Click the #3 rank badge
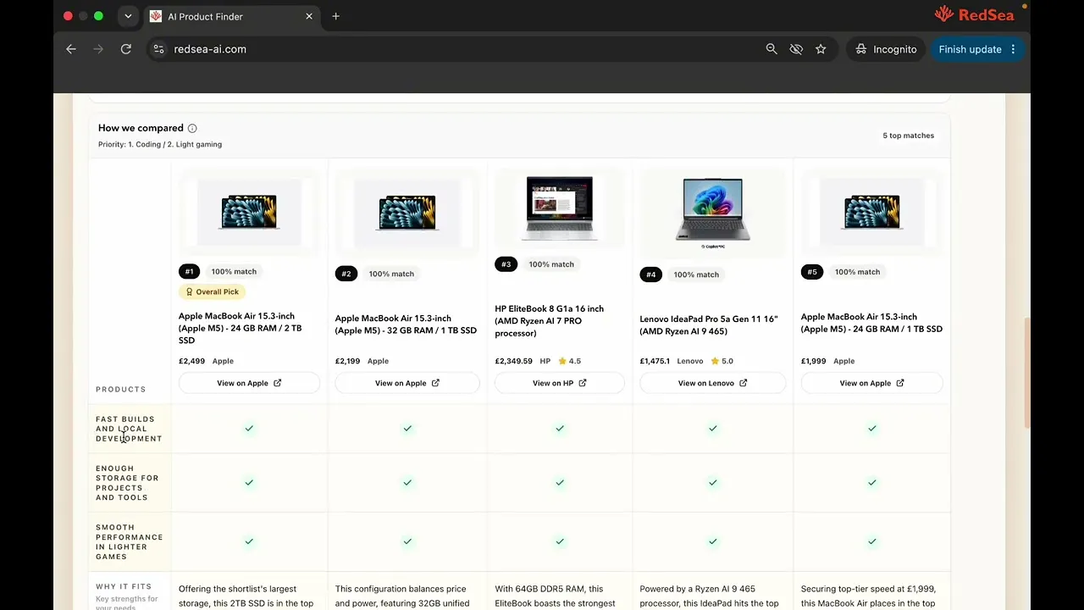 pyautogui.click(x=506, y=264)
